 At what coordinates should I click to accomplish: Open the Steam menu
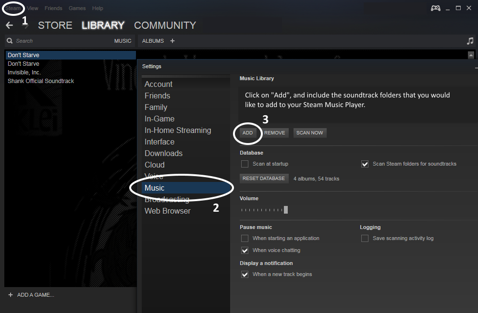tap(13, 8)
